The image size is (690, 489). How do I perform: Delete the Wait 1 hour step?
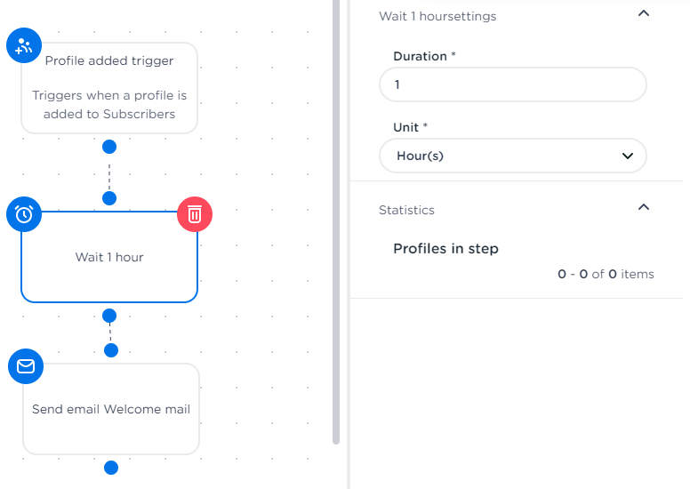[195, 214]
